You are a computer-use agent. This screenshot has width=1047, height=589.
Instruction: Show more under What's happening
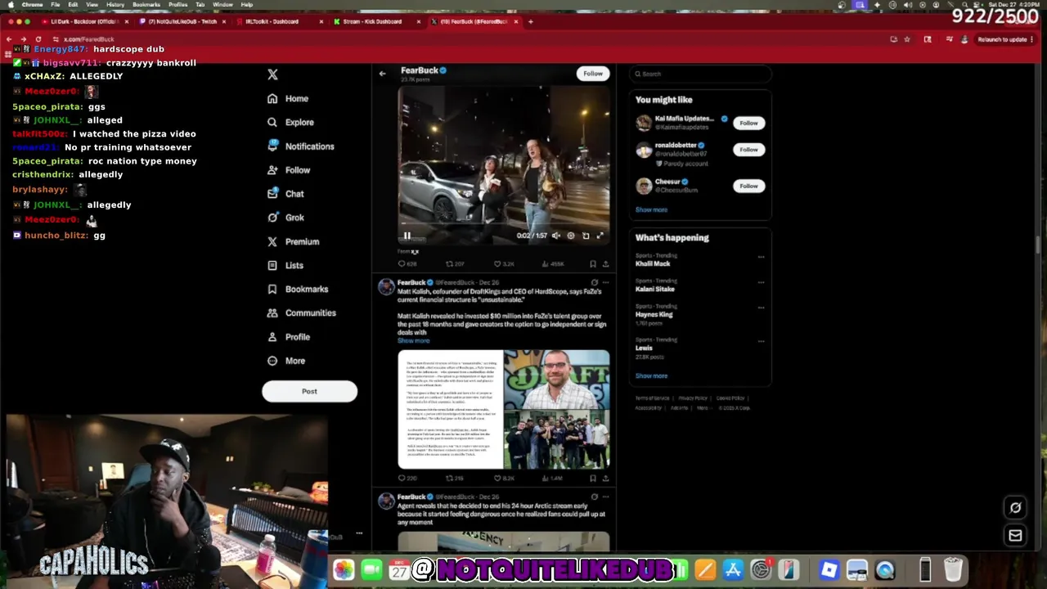(651, 375)
